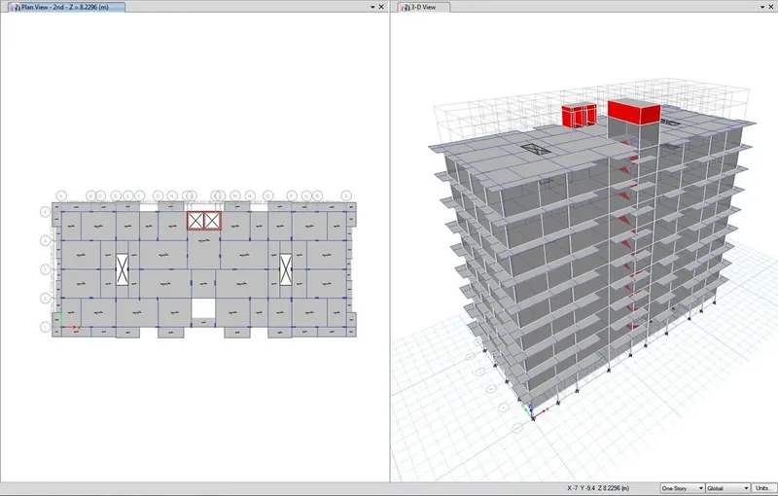The width and height of the screenshot is (778, 496).
Task: Open the Global coordinate system dropdown
Action: [727, 488]
